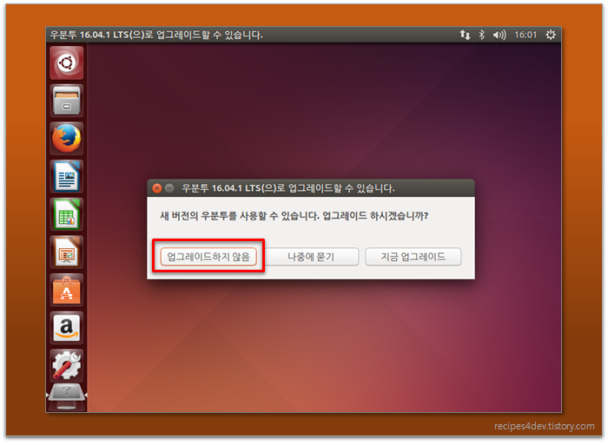Click the 나중에 묻기 button

311,257
